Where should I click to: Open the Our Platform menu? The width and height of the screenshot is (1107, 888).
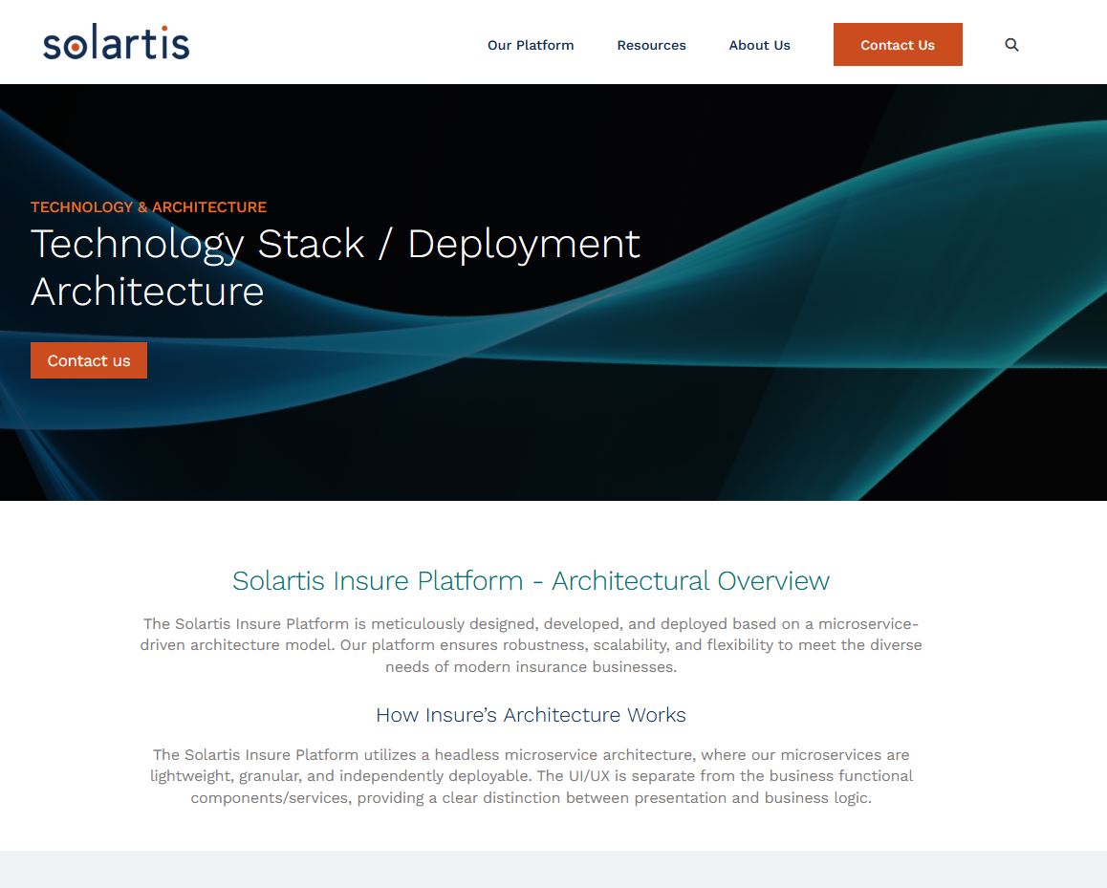tap(531, 45)
